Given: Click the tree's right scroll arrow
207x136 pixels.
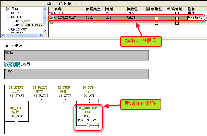Looking at the screenshot, I should tap(40, 35).
